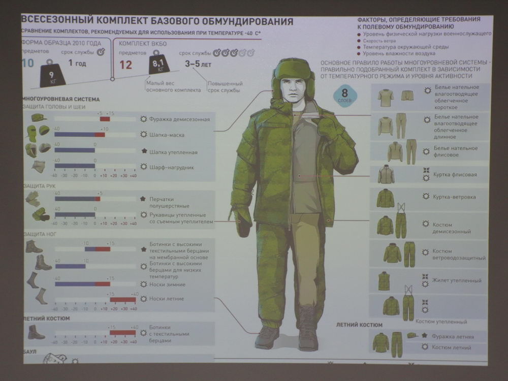This screenshot has width=508, height=381.
Task: Click the Шапка-маска balaclava picture
Action: 38,134
